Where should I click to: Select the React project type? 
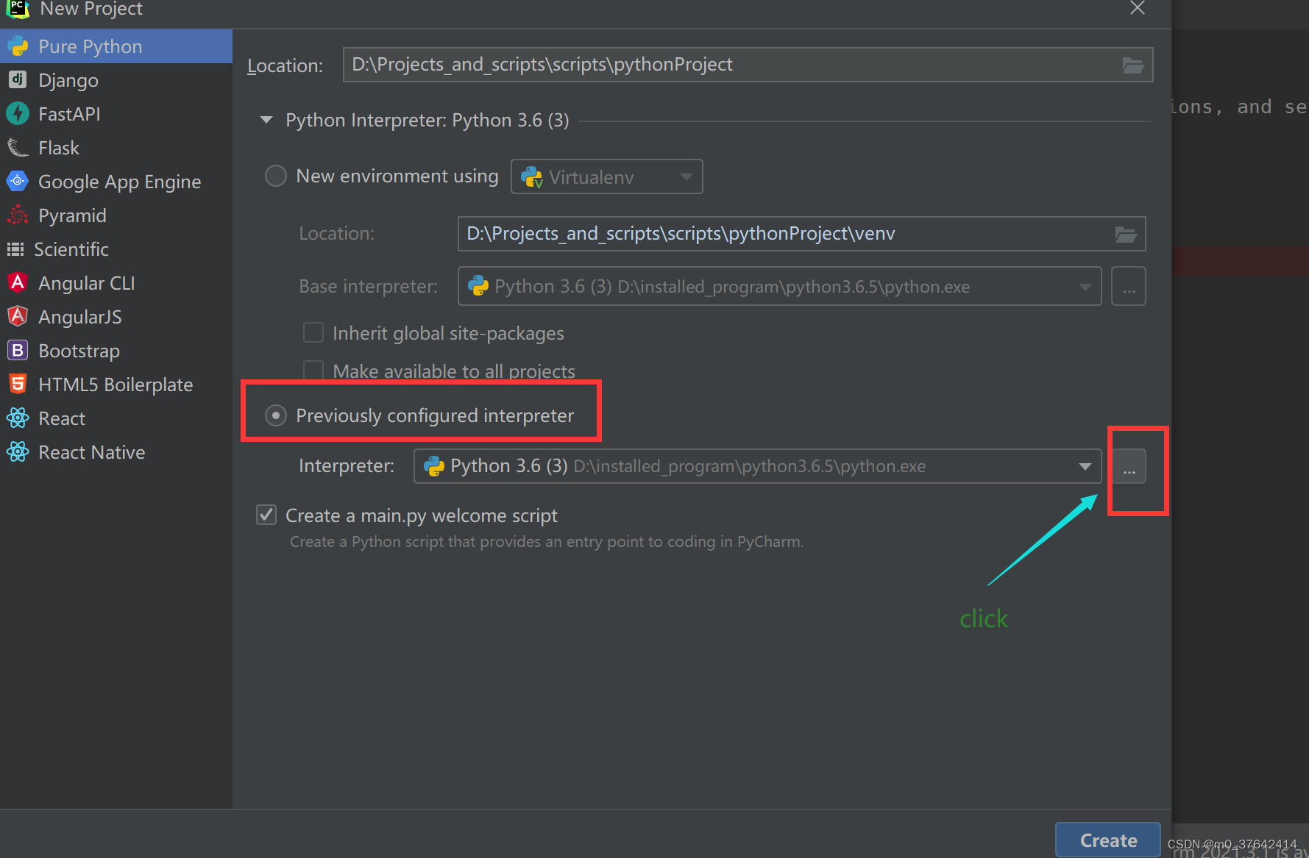coord(116,418)
